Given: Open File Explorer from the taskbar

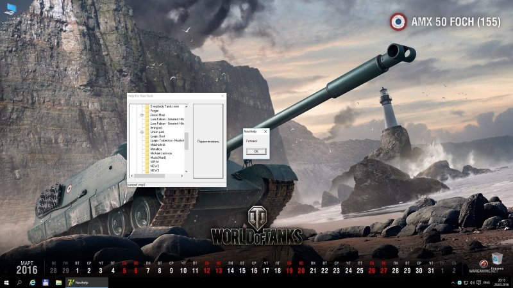Looking at the screenshot, I should coord(58,282).
